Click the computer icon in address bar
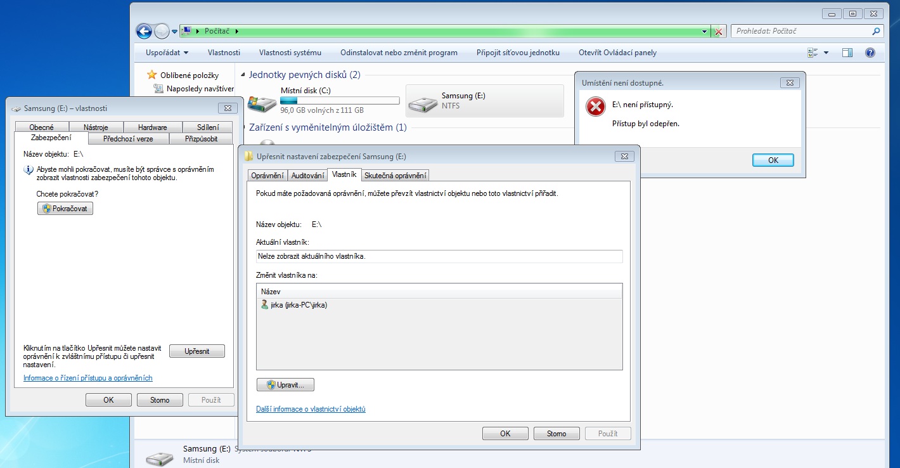 pos(187,30)
